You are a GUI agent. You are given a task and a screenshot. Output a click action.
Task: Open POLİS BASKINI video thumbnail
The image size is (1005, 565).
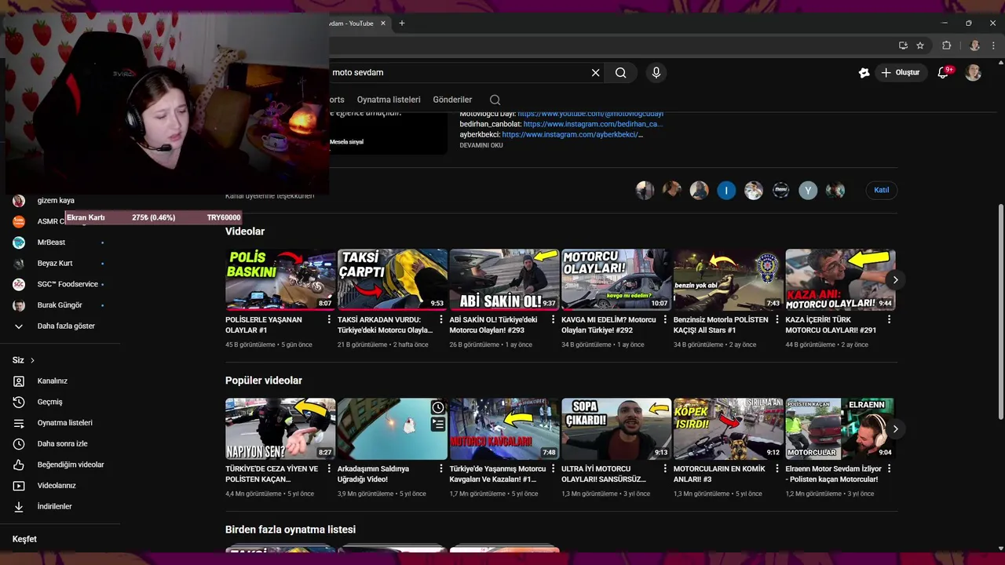click(x=280, y=279)
